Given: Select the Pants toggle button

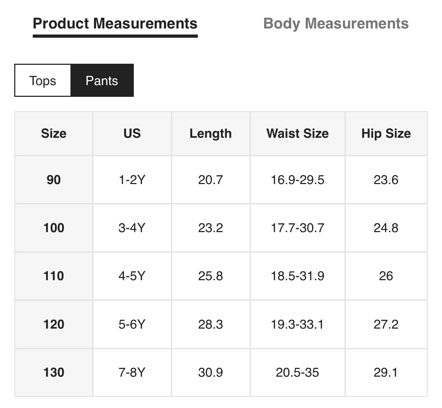Looking at the screenshot, I should 102,80.
